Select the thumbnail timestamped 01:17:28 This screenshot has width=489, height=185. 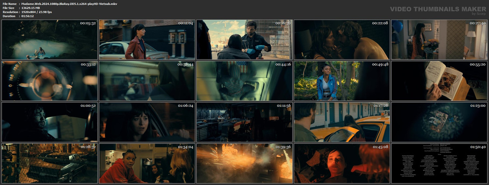342,122
